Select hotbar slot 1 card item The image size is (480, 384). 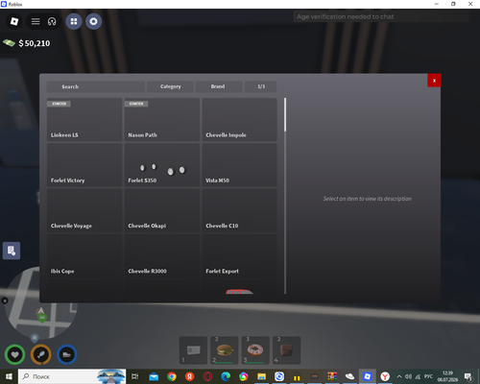(x=193, y=350)
